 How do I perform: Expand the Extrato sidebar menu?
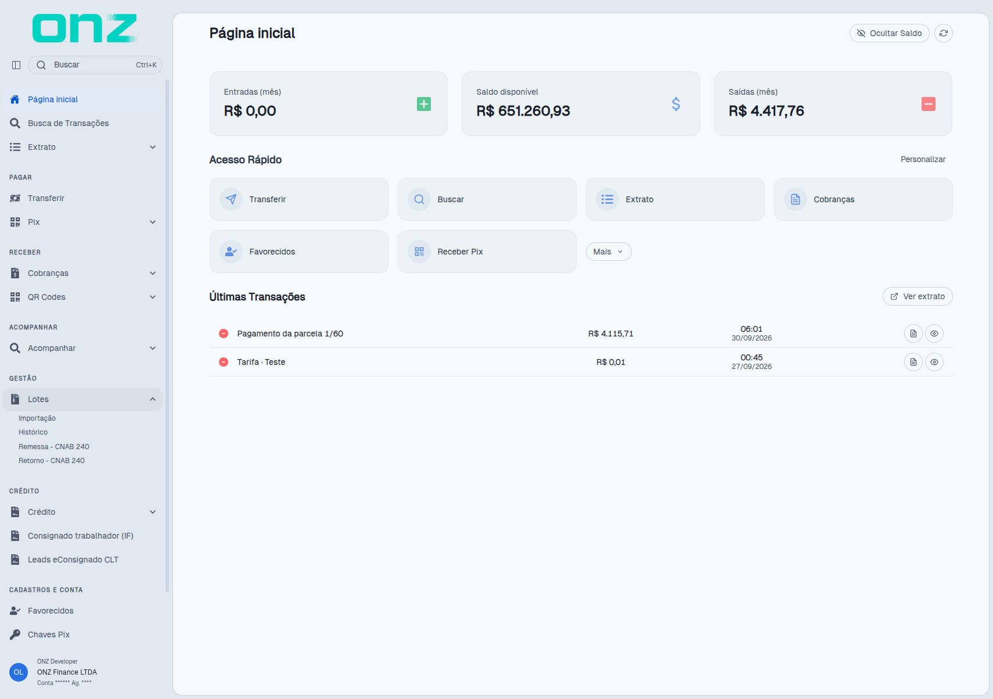82,147
